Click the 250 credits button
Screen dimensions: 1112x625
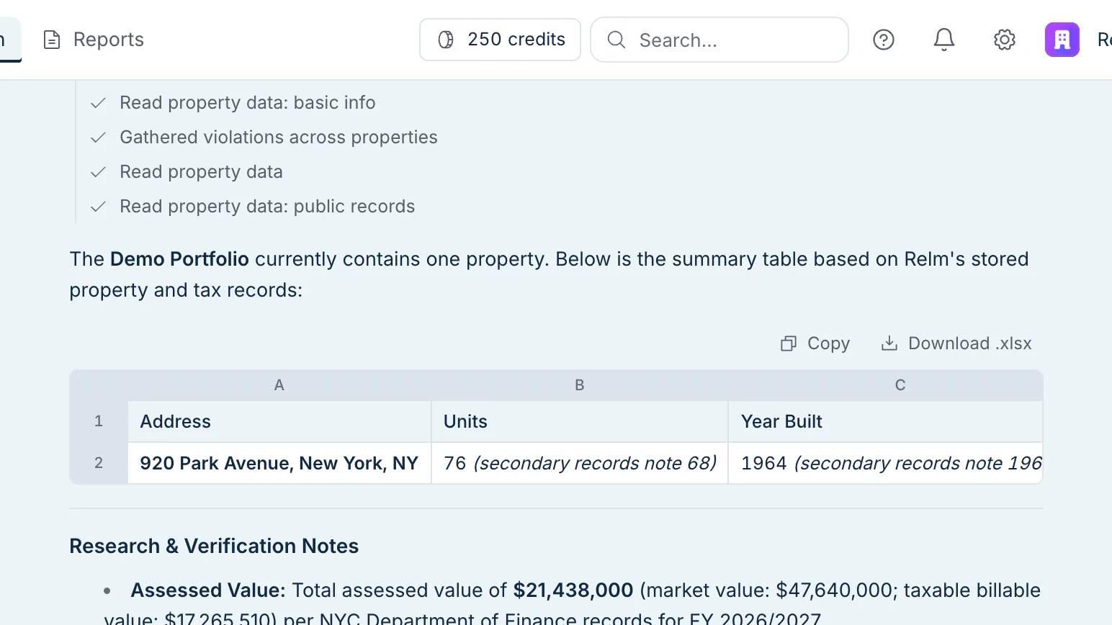tap(500, 40)
